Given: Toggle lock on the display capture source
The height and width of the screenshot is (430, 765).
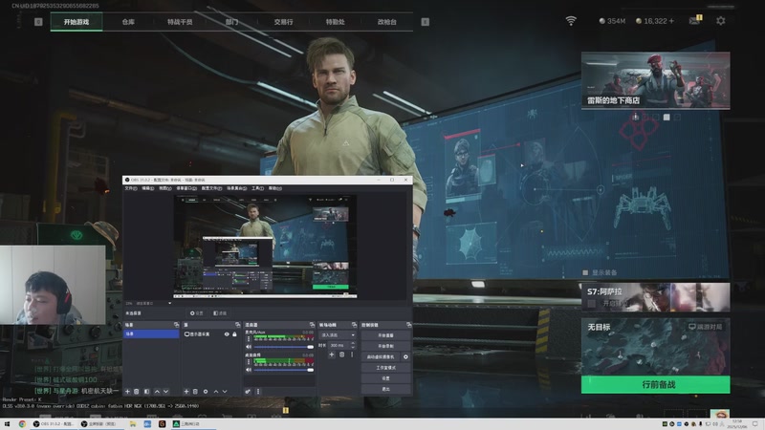Looking at the screenshot, I should click(x=234, y=334).
